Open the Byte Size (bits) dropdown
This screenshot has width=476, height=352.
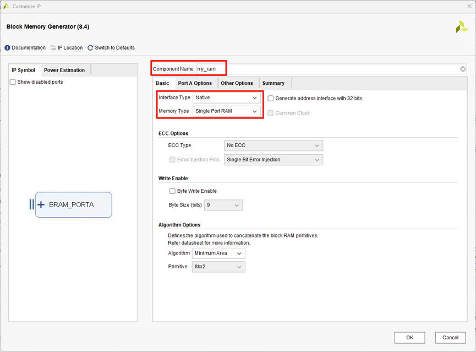(x=223, y=205)
